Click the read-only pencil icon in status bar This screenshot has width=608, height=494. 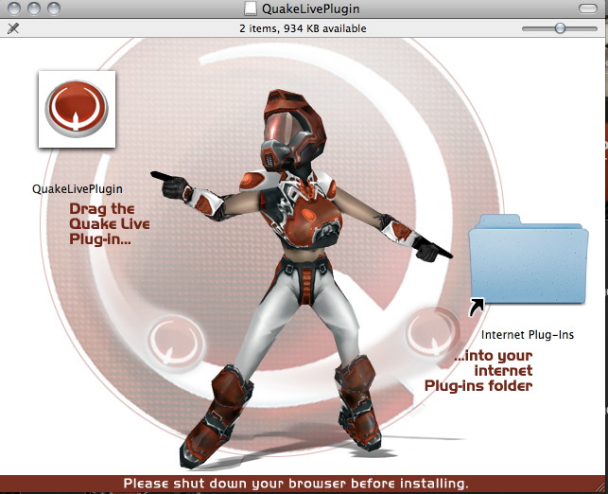coord(13,28)
